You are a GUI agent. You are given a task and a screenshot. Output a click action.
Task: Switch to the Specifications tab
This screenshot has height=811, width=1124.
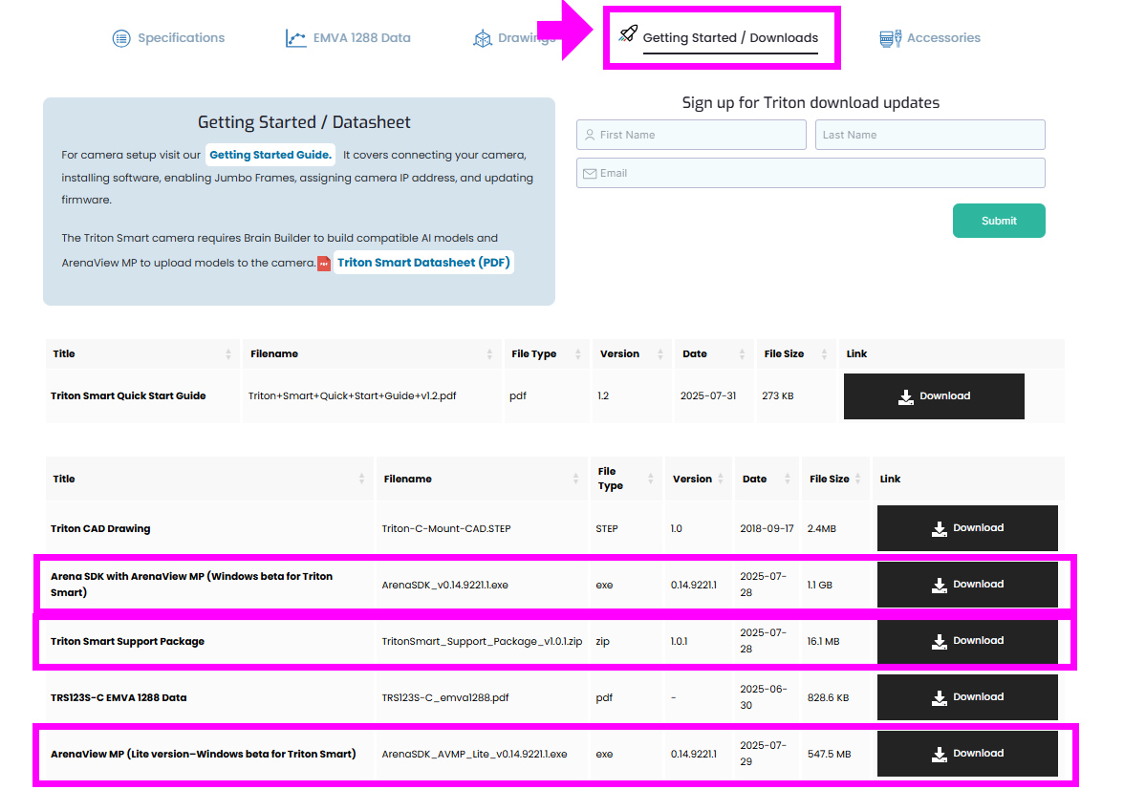coord(181,38)
